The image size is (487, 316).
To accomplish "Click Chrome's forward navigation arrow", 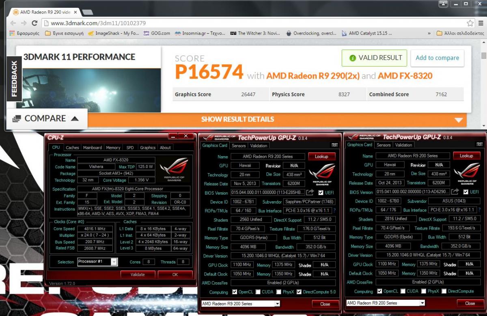I will tap(24, 23).
